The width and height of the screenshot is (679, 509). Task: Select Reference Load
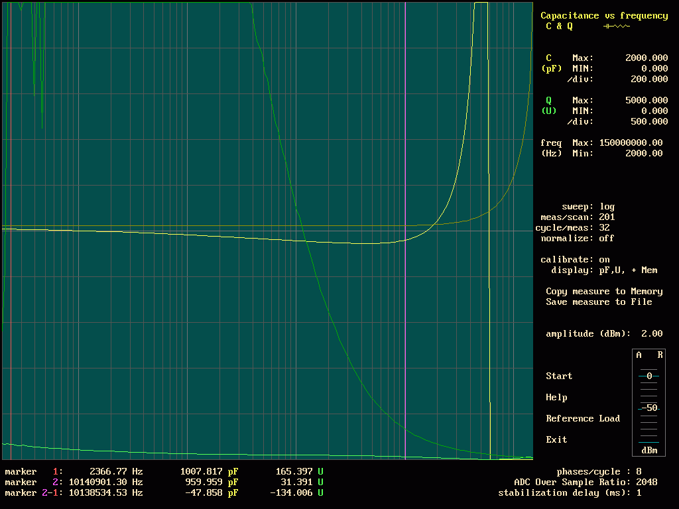(x=582, y=419)
